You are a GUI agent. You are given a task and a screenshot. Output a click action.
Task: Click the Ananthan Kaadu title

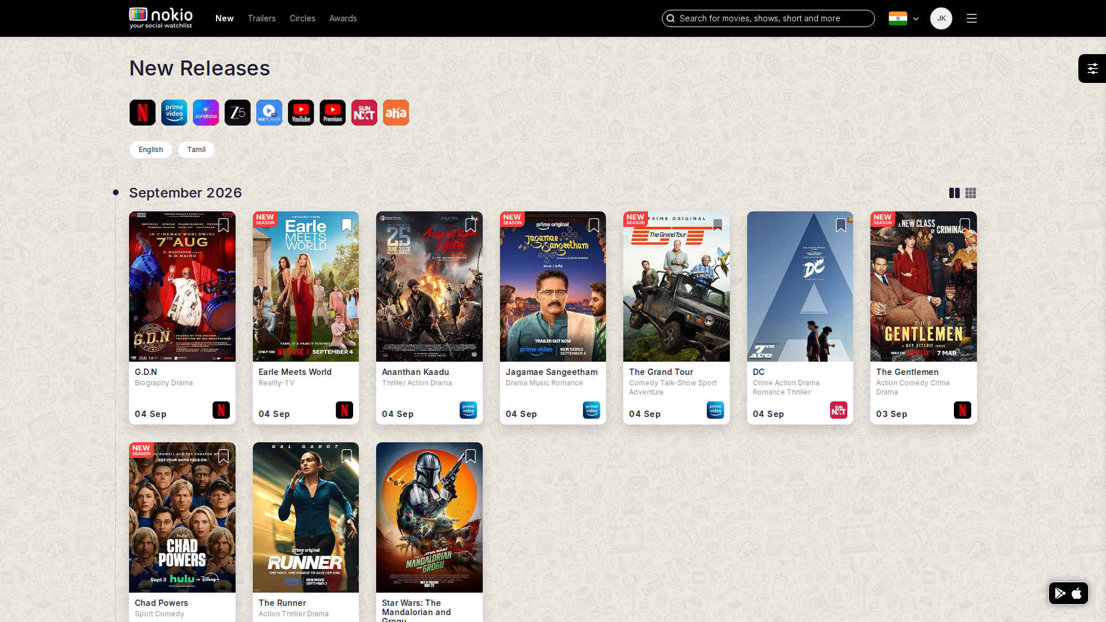point(415,372)
